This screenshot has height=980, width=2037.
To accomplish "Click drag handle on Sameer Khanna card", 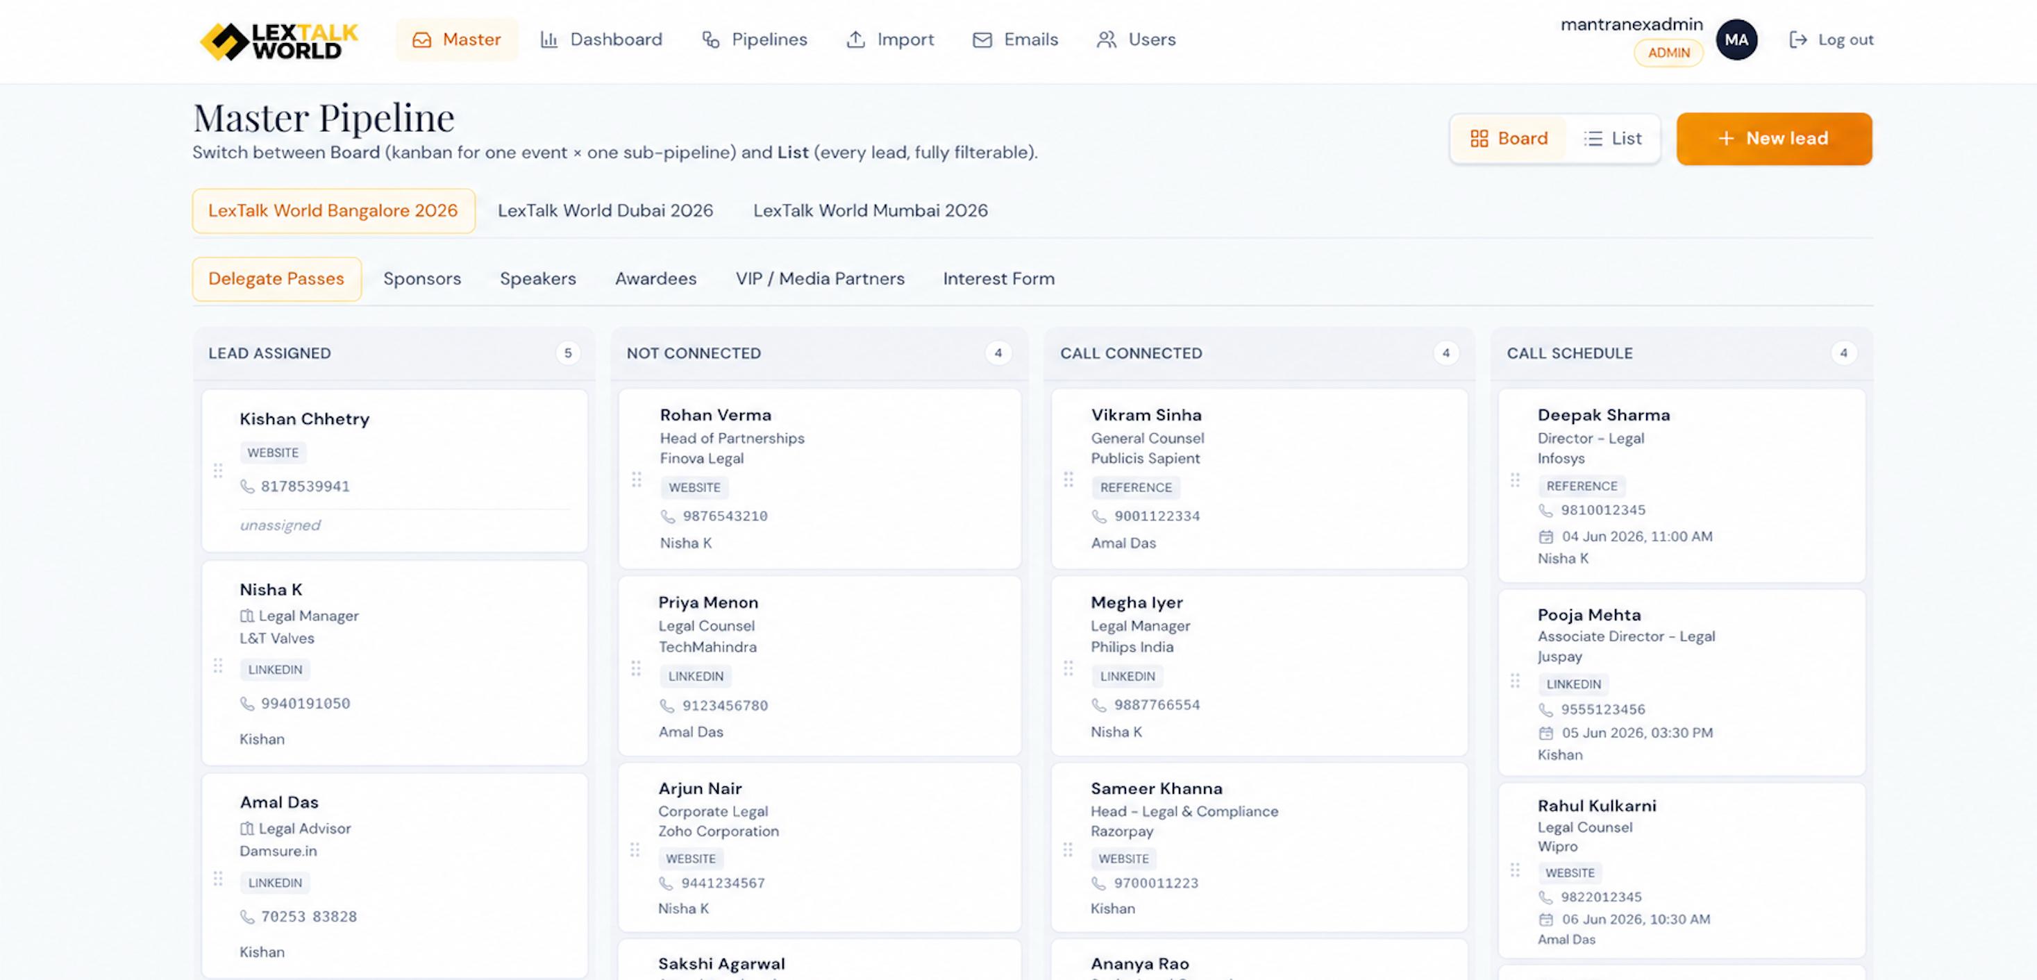I will (1068, 850).
